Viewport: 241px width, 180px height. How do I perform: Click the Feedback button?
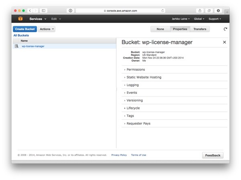point(213,155)
